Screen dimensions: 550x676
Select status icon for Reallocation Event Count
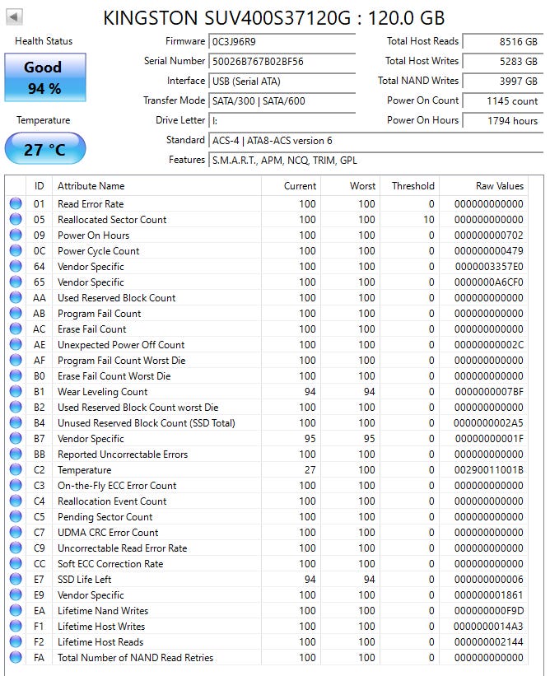tap(16, 501)
